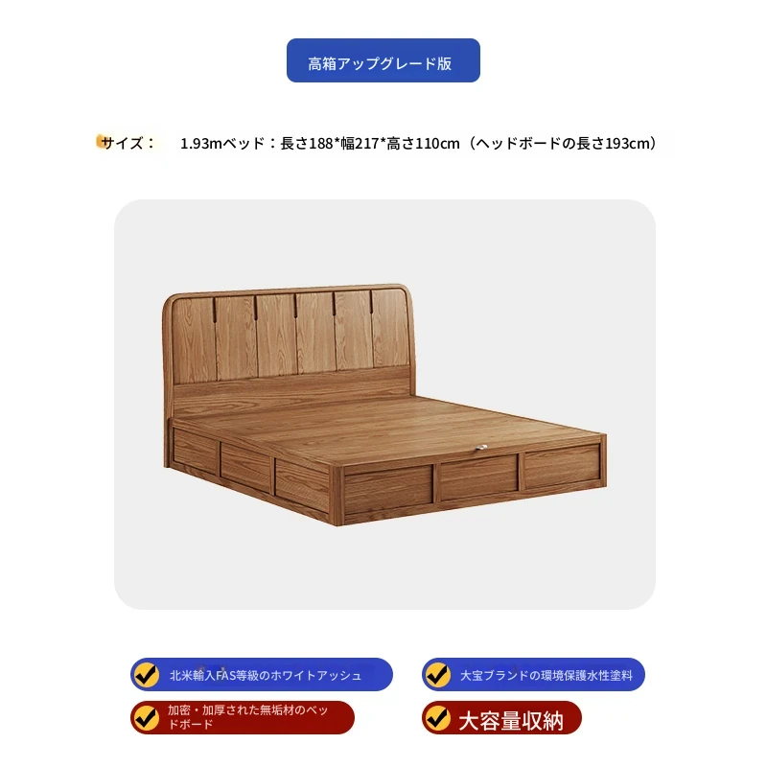Select the 北米輸入FAS等級のホワイトアッシュ badge text

point(266,676)
